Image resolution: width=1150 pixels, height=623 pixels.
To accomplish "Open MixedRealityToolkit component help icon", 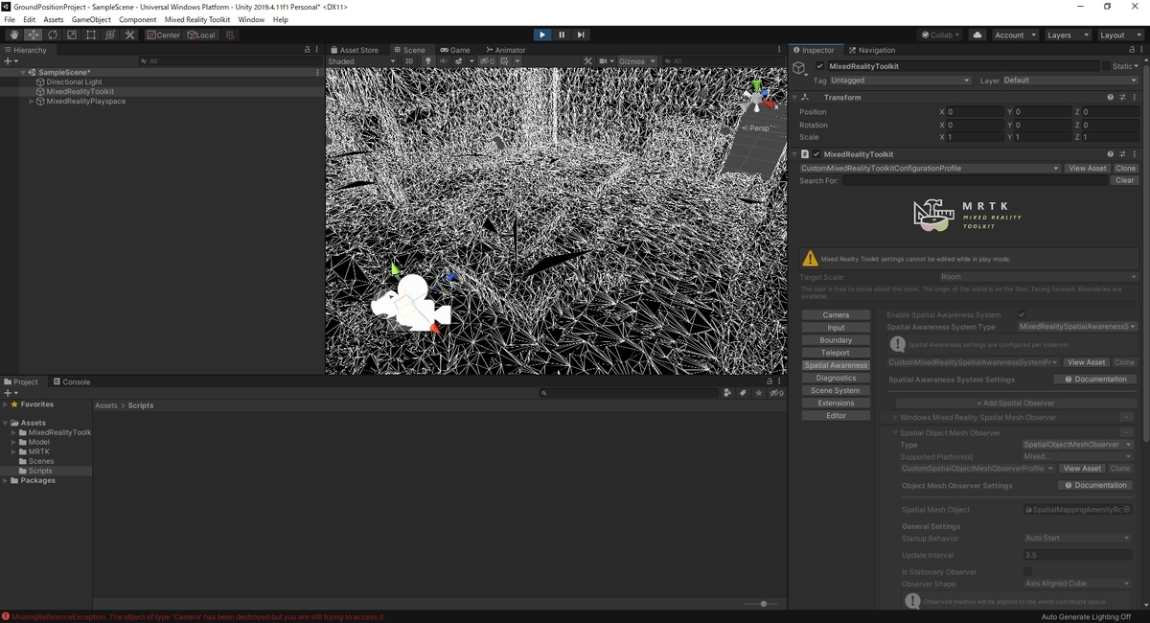I will (1111, 154).
